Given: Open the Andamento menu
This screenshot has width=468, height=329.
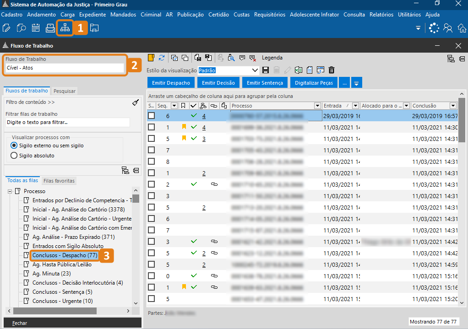Looking at the screenshot, I should [x=42, y=15].
